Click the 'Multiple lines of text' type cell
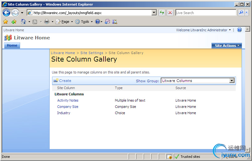Viewport: 252px width, 161px height. coord(130,100)
